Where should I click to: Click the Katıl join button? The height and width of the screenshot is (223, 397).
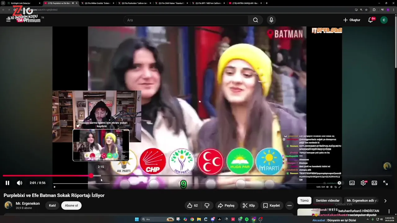52,205
